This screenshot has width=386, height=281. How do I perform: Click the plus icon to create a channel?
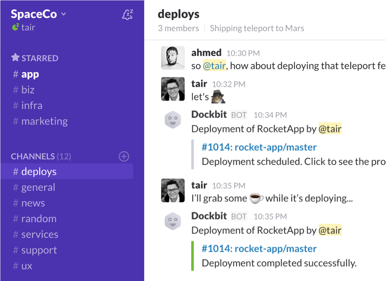pos(124,156)
